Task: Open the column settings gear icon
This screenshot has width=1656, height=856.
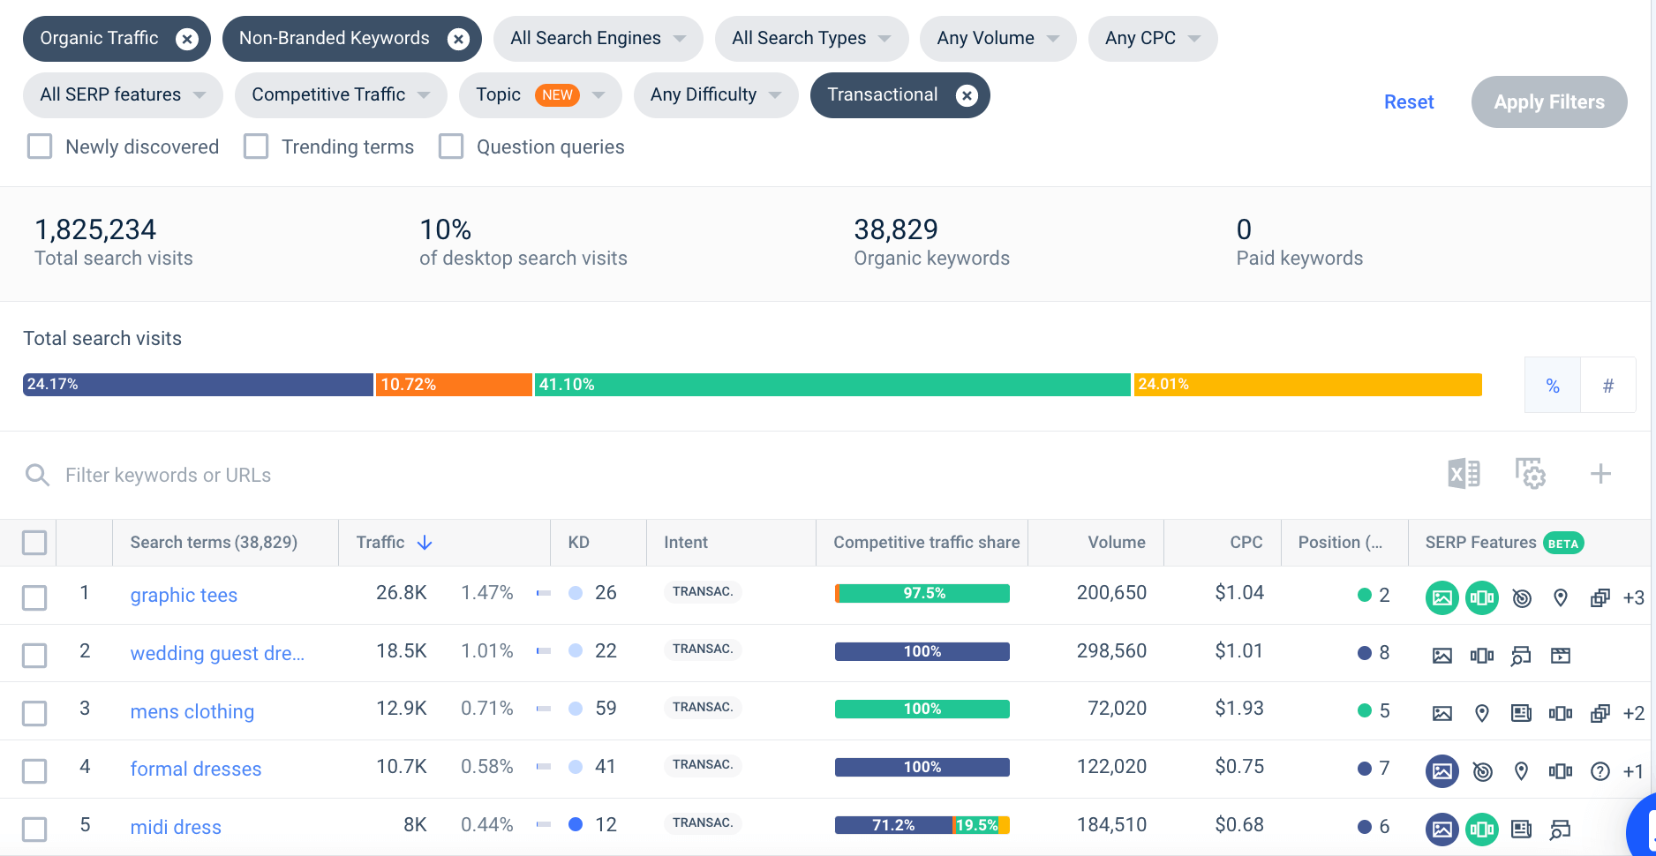Action: coord(1530,474)
